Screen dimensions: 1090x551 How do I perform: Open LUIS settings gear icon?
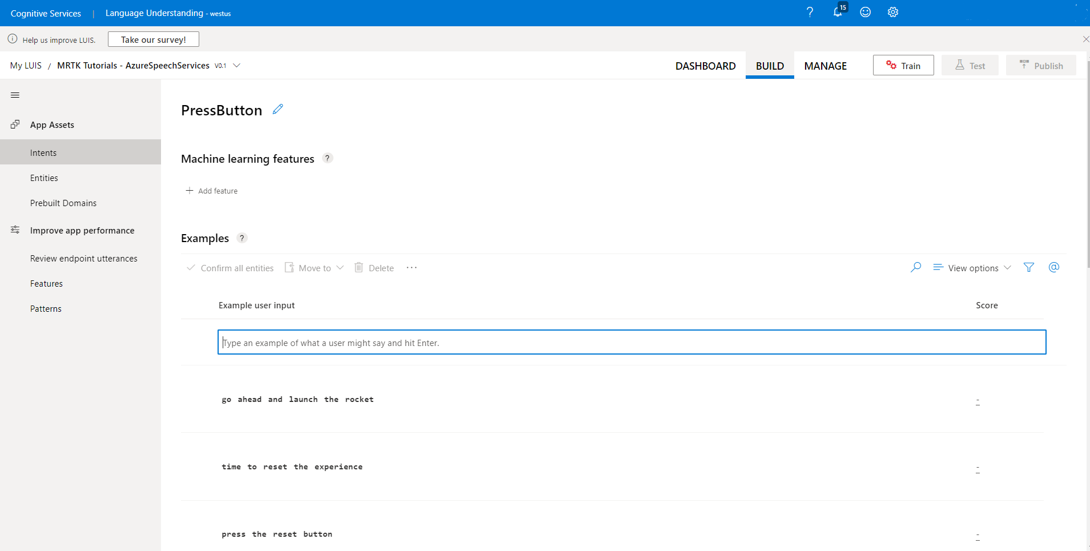point(892,12)
